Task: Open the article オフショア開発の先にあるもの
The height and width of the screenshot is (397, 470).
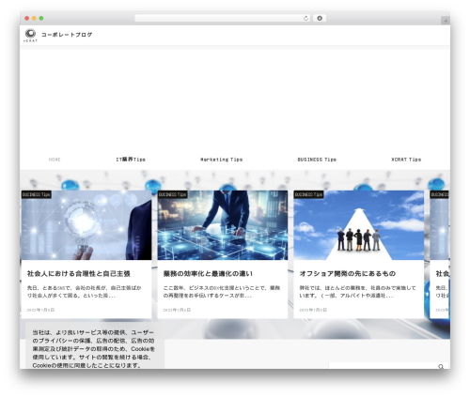Action: click(x=348, y=274)
